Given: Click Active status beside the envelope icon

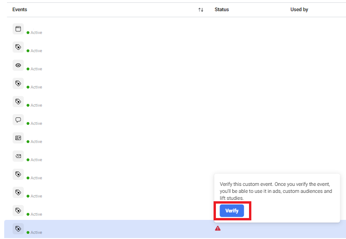Looking at the screenshot, I should (x=36, y=160).
